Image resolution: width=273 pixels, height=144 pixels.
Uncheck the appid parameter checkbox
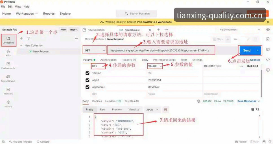click(88, 80)
